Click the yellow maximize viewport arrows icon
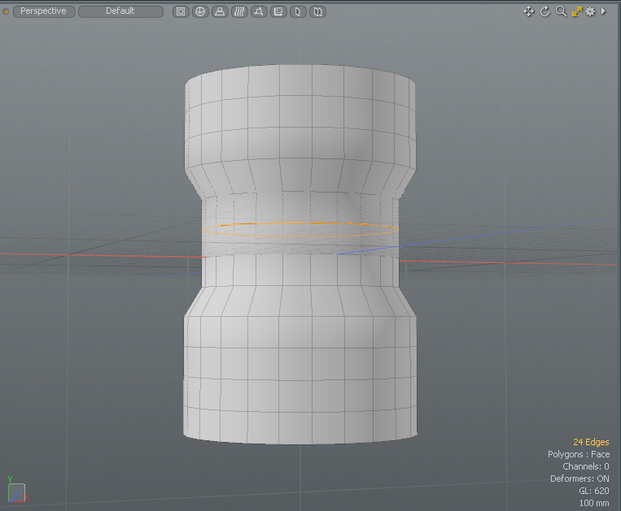 (576, 11)
